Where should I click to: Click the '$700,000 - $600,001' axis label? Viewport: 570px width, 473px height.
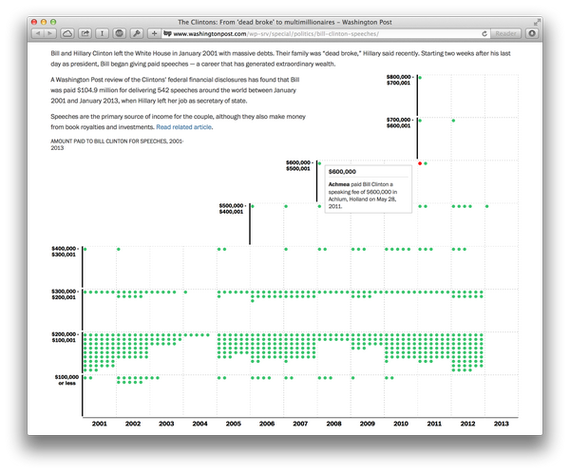400,123
